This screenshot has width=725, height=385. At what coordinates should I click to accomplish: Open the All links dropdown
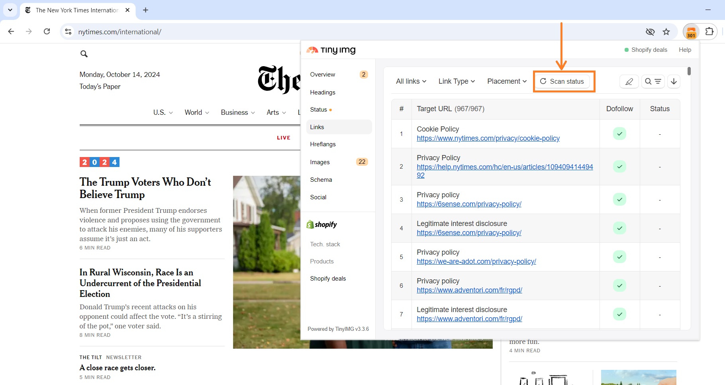[411, 81]
